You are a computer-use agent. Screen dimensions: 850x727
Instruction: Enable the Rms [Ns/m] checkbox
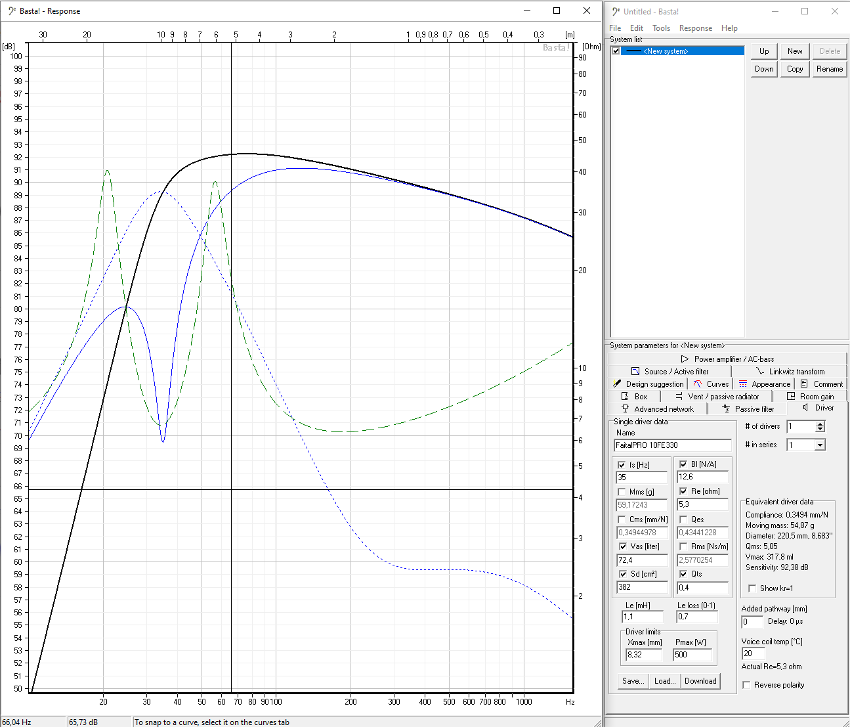point(683,546)
